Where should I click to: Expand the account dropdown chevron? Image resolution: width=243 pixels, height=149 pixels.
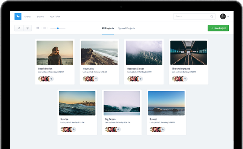point(228,17)
